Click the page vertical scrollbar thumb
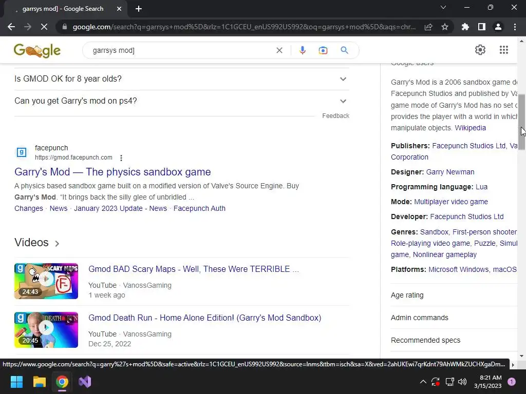526x394 pixels. [x=521, y=122]
